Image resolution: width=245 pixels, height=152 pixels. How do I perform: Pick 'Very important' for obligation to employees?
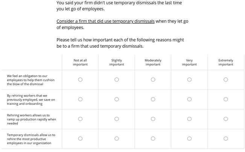pos(189,79)
